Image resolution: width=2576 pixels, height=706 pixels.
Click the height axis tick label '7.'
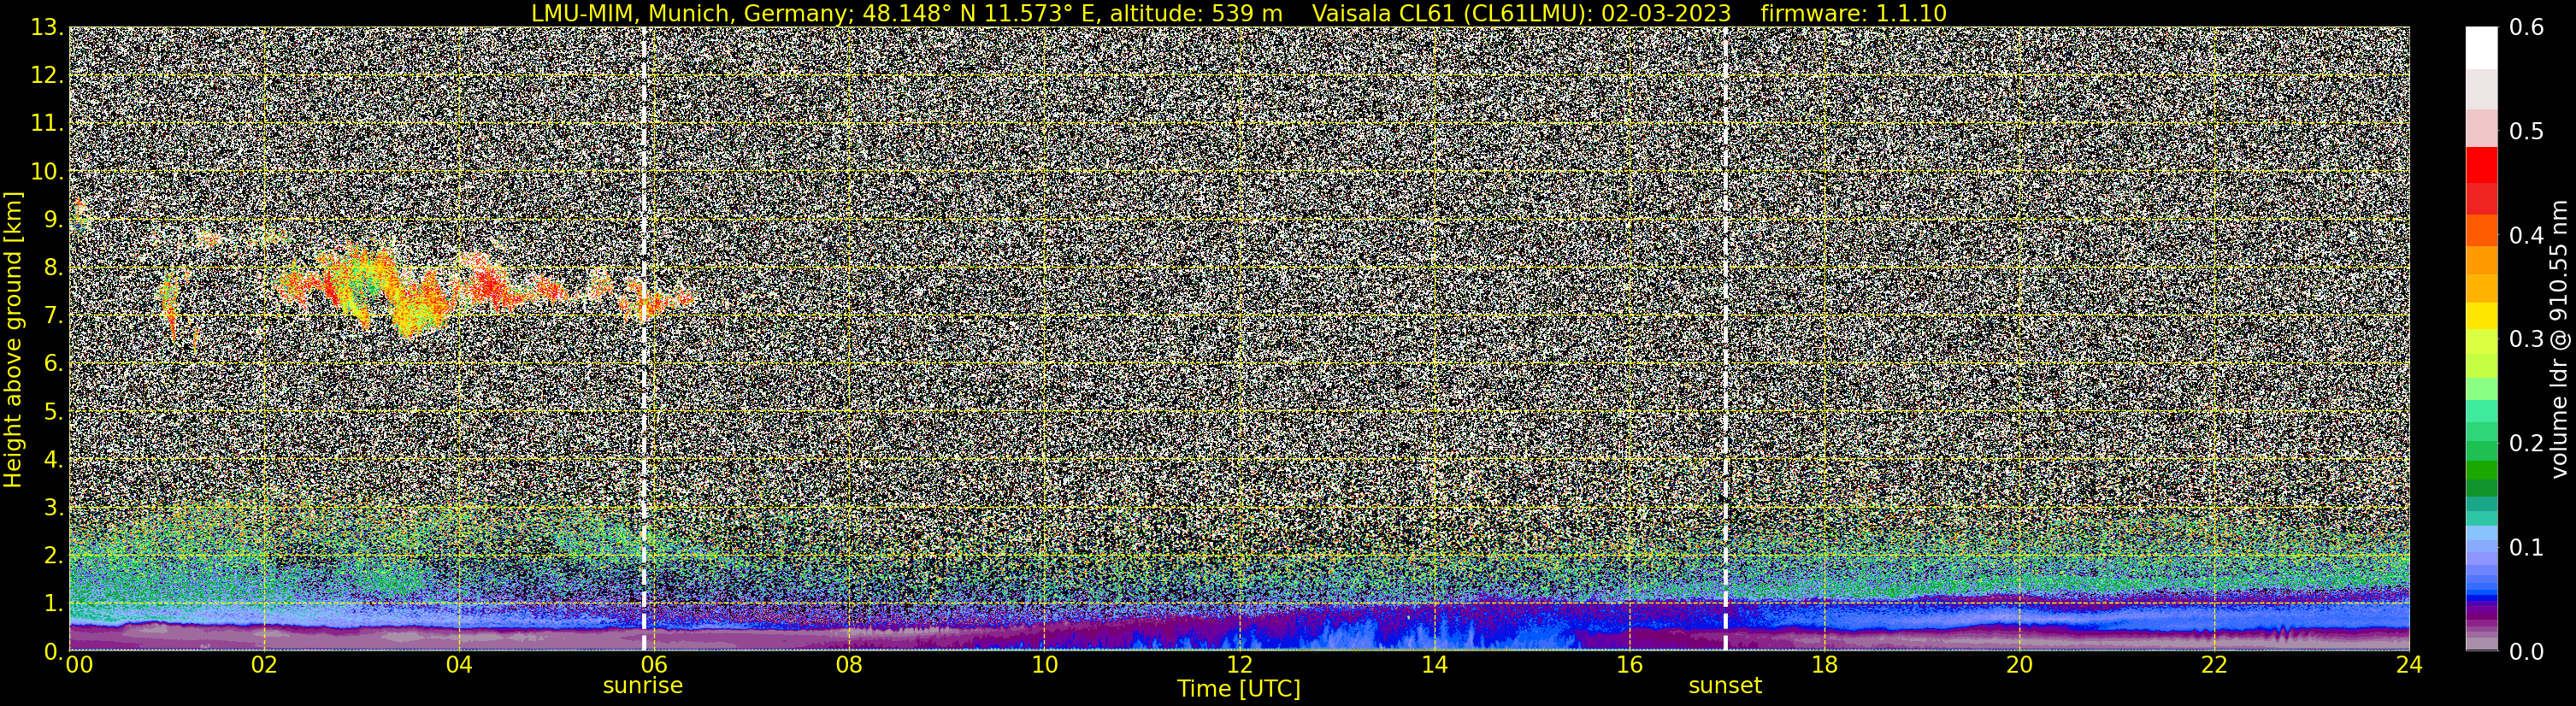pyautogui.click(x=53, y=316)
